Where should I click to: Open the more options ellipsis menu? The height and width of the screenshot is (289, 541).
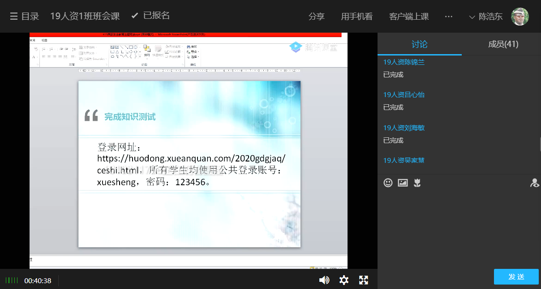[x=448, y=17]
